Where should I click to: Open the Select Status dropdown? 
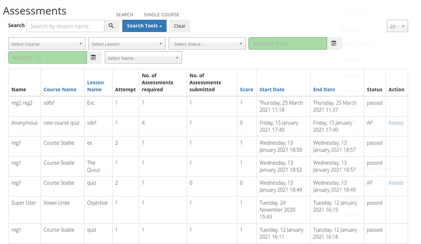point(207,43)
